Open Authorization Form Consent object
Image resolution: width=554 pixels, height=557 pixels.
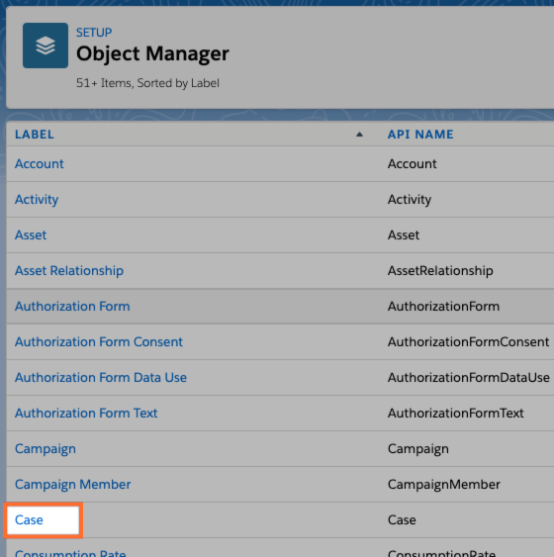[99, 341]
